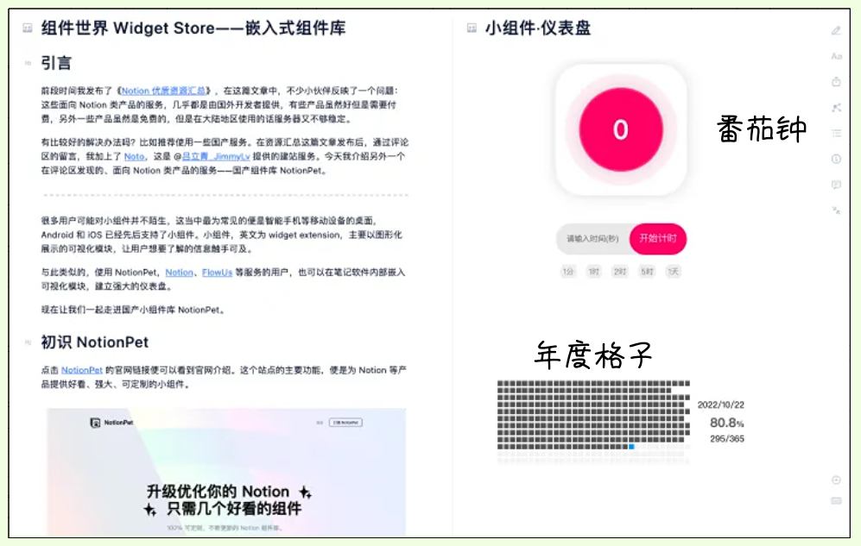Click the 295/365 day count text
Viewport: 861px width, 546px height.
click(727, 439)
